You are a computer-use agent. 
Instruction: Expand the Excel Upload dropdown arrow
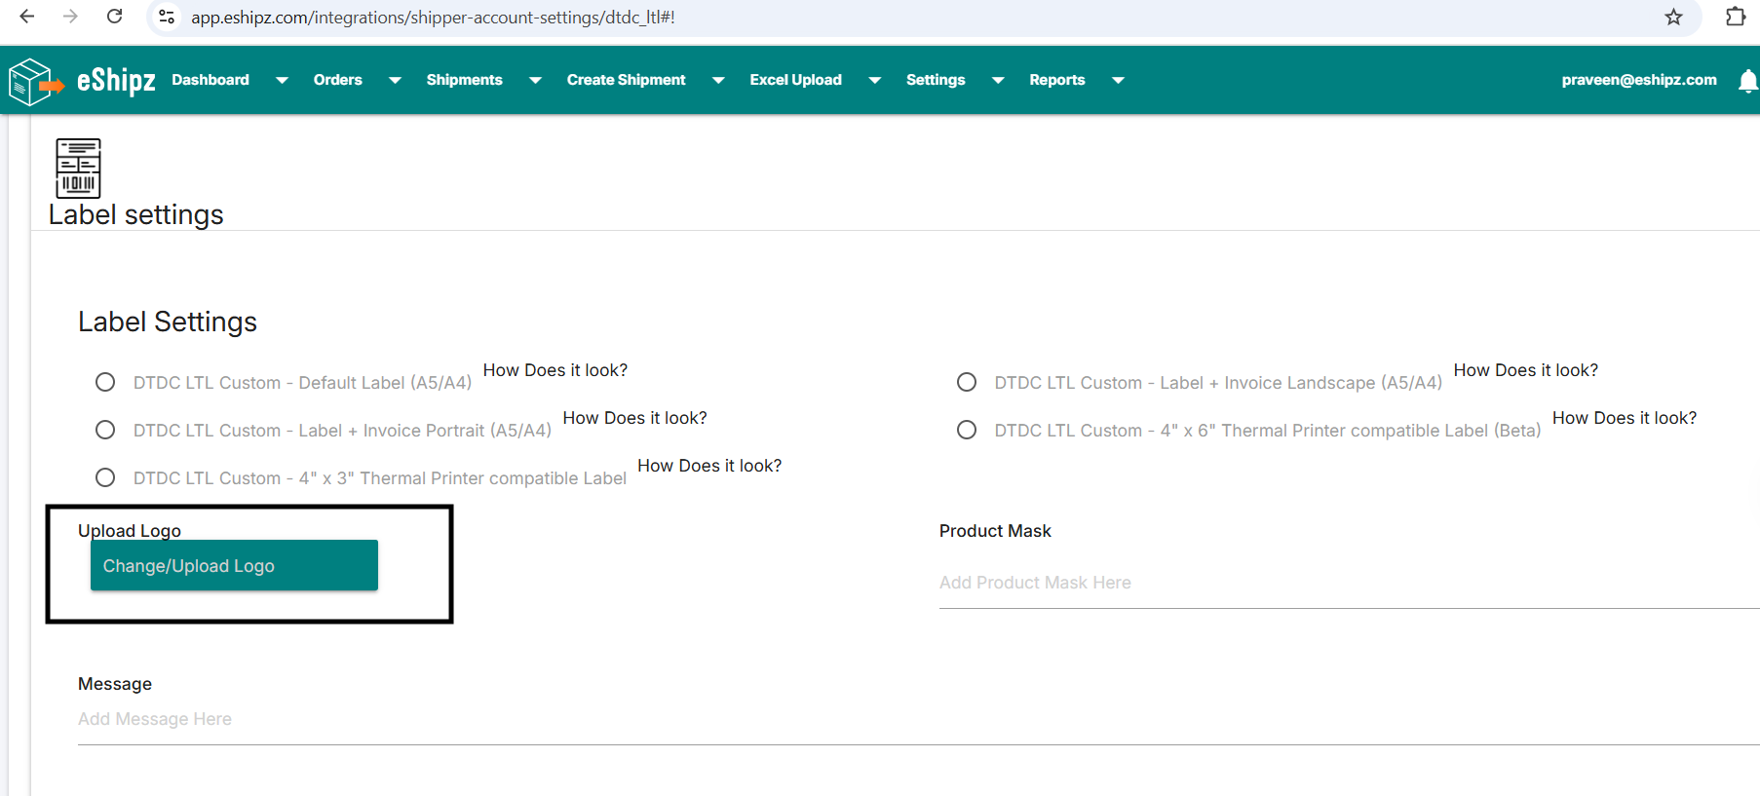(x=874, y=81)
